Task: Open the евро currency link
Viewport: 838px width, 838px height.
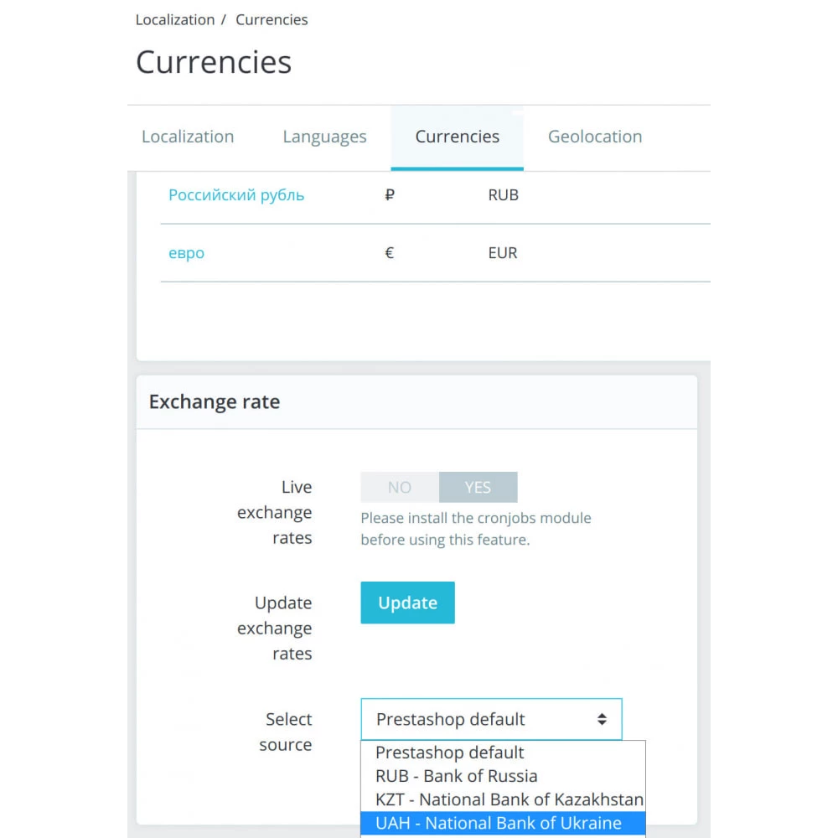Action: [x=187, y=253]
